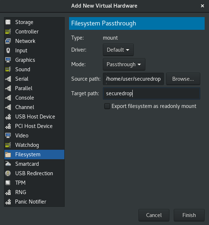Viewport: 209px width, 225px height.
Task: Select Watchdog in the list
Action: coord(34,145)
